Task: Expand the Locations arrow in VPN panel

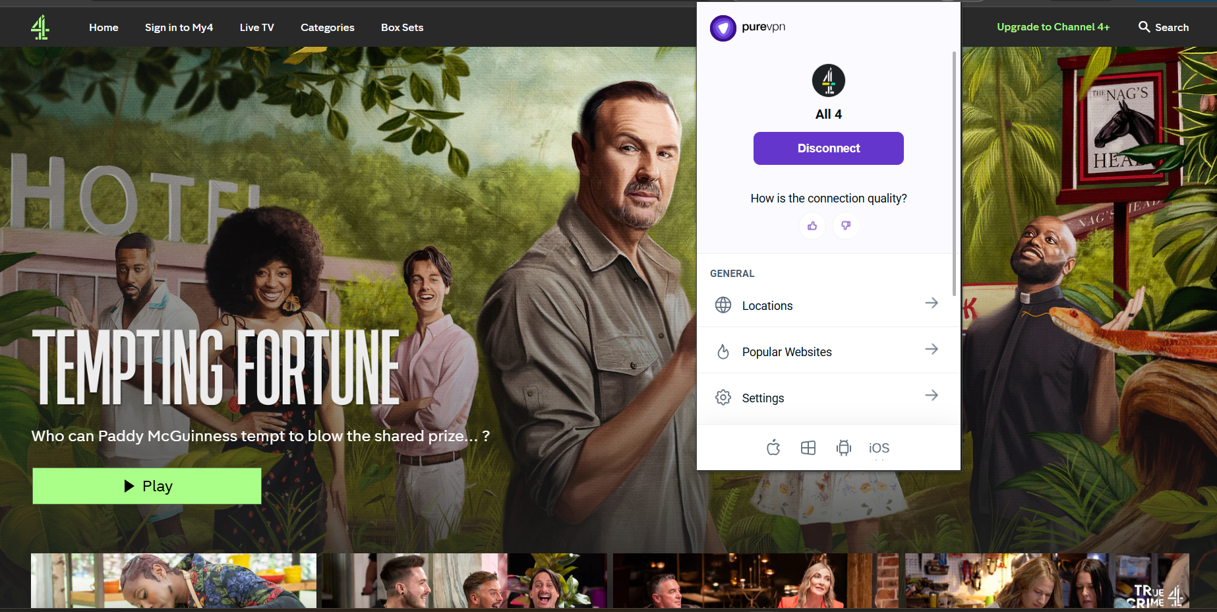Action: 931,303
